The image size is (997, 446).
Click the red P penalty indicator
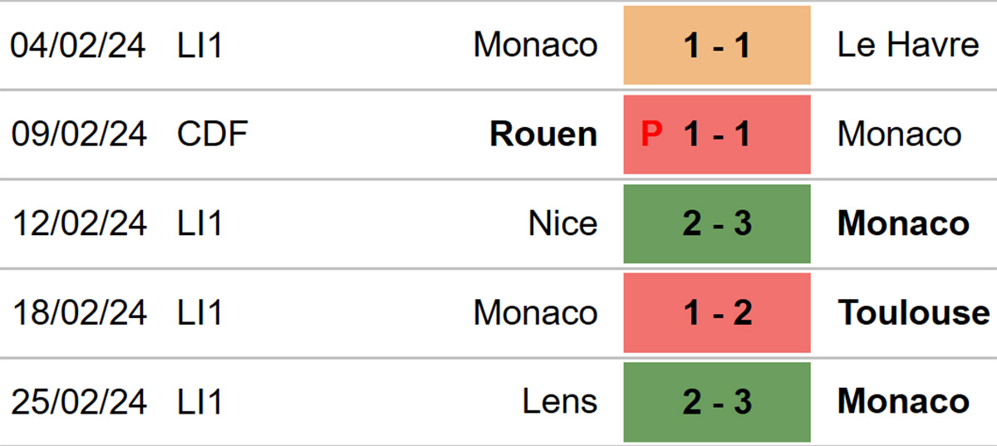coord(652,135)
